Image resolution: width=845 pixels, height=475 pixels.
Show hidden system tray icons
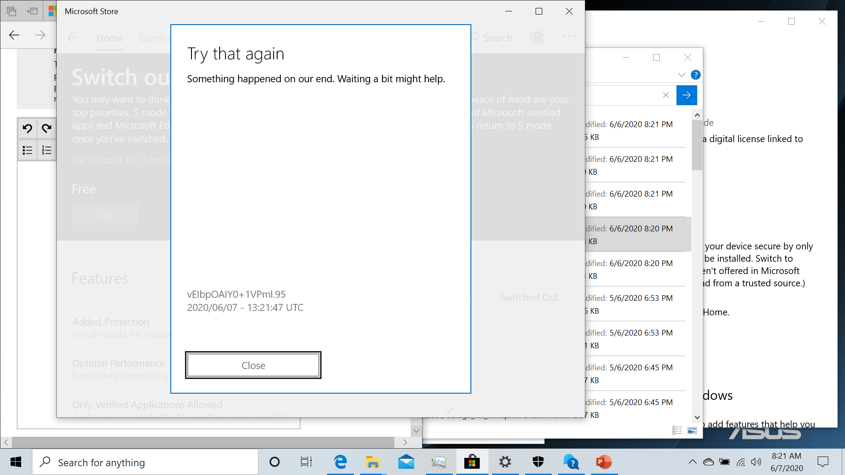click(x=692, y=462)
